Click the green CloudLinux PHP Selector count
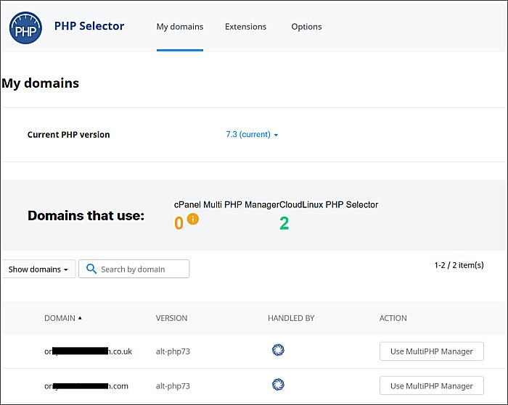Viewport: 508px width, 405px height. [284, 224]
